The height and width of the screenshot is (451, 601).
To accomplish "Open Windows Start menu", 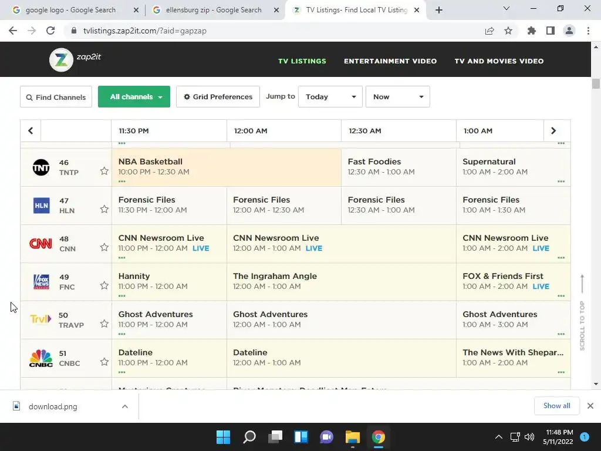I will (x=223, y=437).
